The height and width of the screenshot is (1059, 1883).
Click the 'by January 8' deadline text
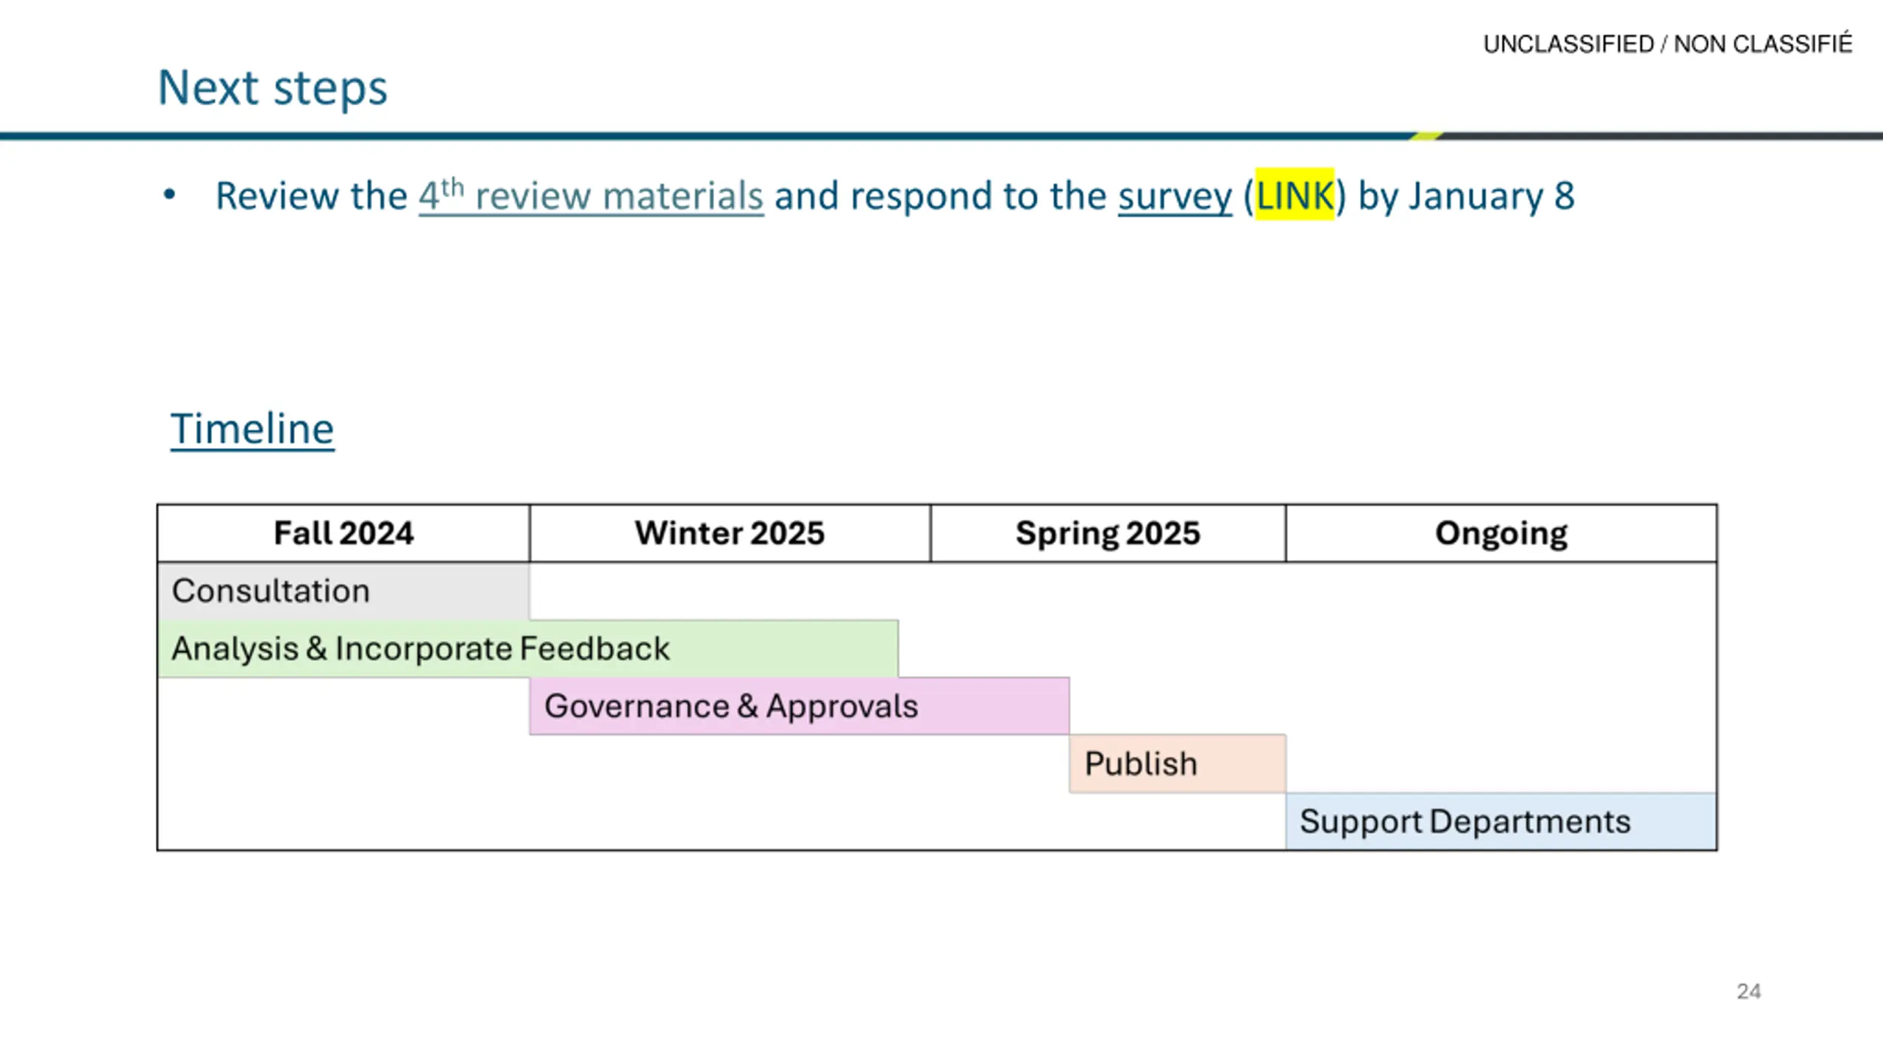pos(1466,196)
